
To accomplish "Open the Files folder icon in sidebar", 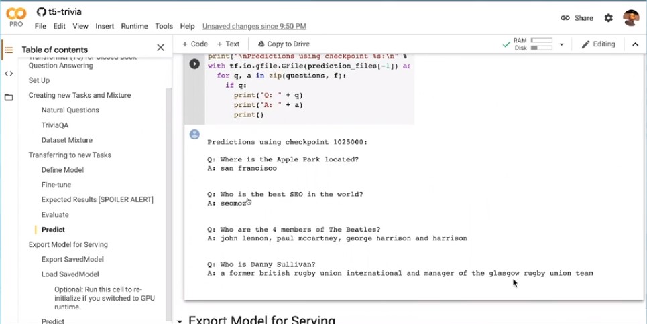I will (9, 98).
